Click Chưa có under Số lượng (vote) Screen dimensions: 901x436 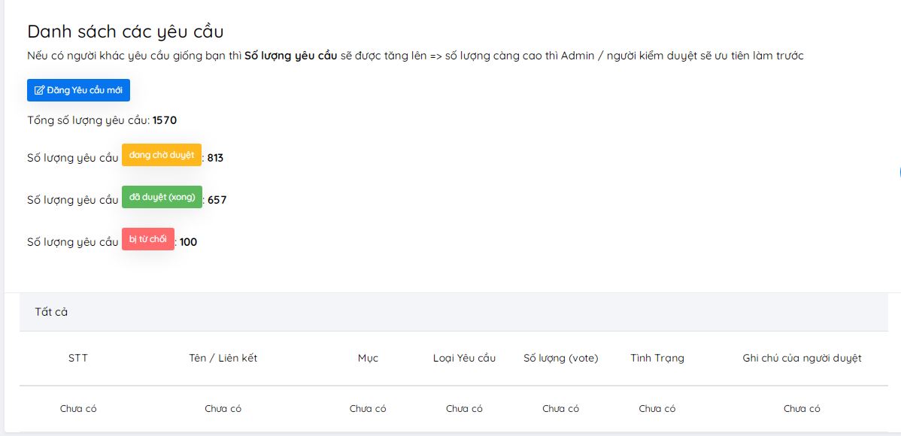coord(560,409)
